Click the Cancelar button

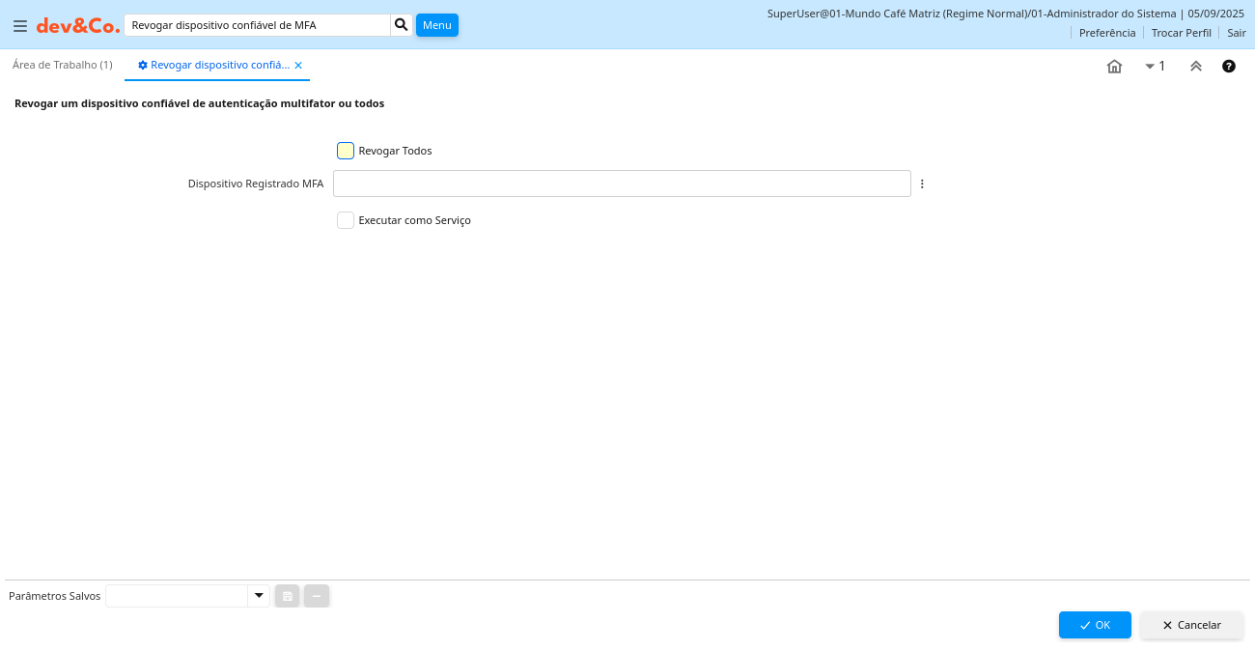click(x=1191, y=625)
